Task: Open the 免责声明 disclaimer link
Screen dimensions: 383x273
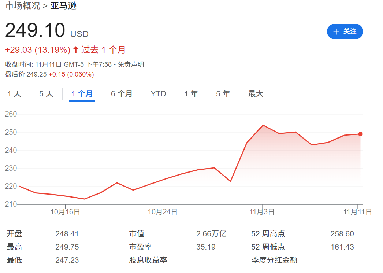Action: pyautogui.click(x=130, y=64)
